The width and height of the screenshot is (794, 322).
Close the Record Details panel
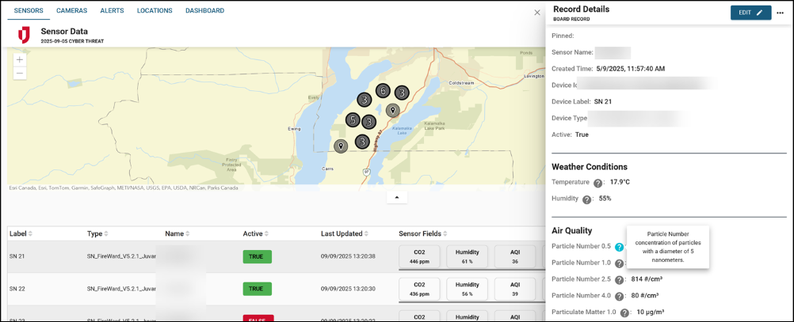537,13
